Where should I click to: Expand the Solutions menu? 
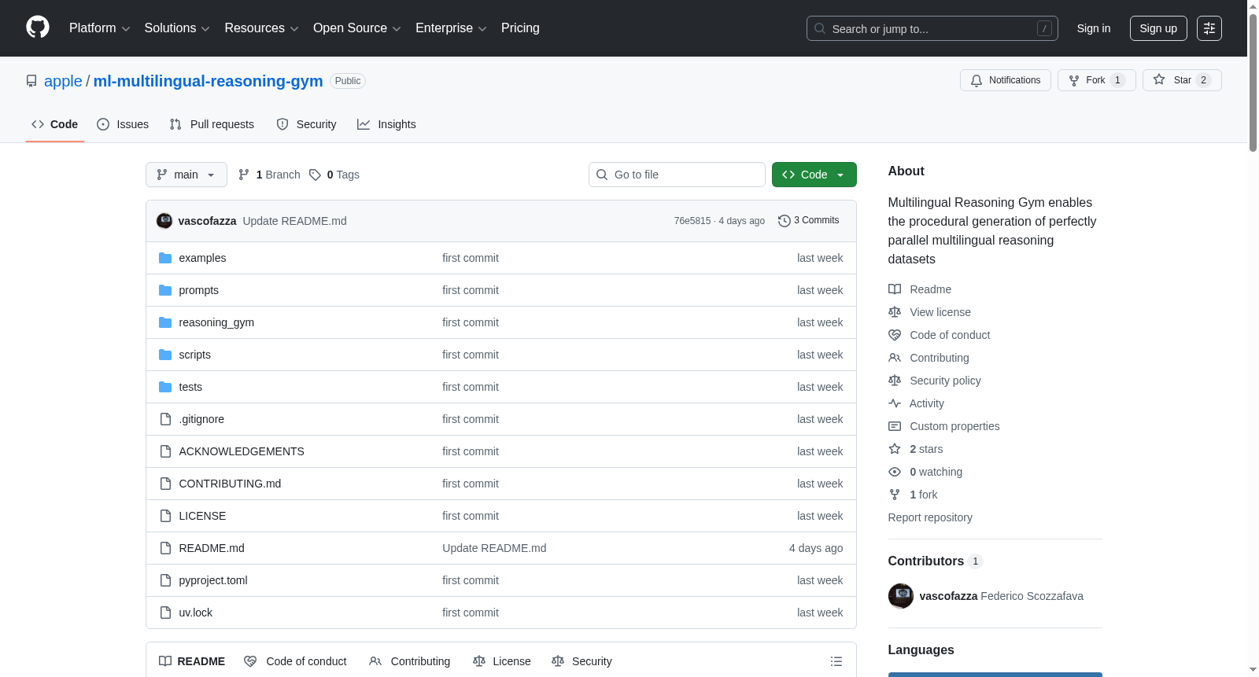click(177, 28)
